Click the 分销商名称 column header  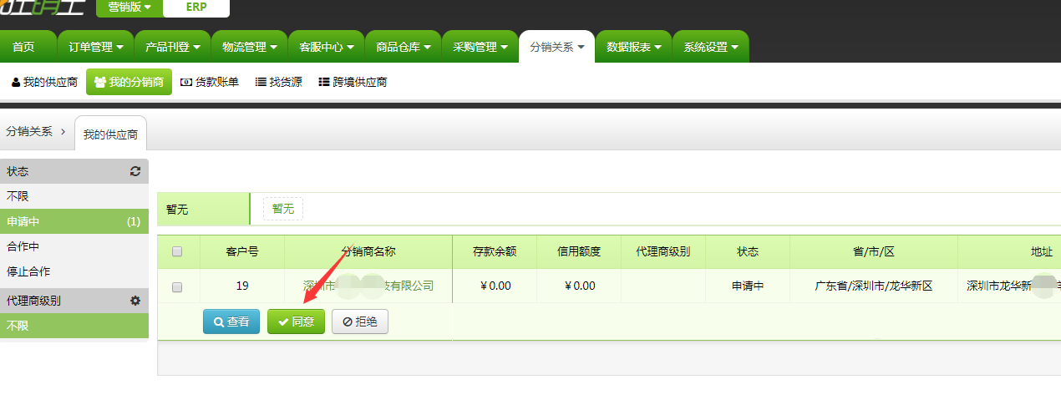pyautogui.click(x=368, y=251)
